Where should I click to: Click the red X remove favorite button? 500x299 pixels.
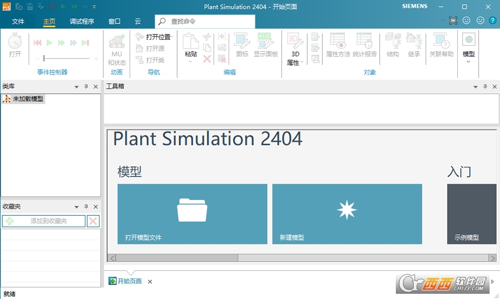[93, 221]
